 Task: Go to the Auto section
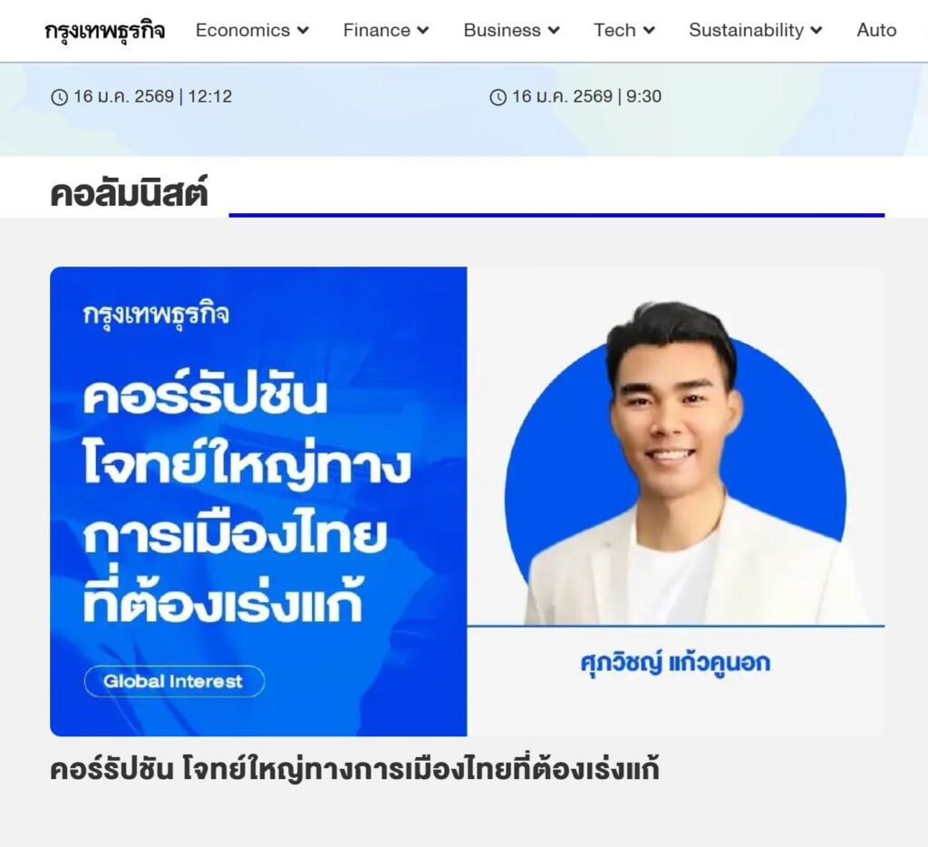tap(876, 30)
